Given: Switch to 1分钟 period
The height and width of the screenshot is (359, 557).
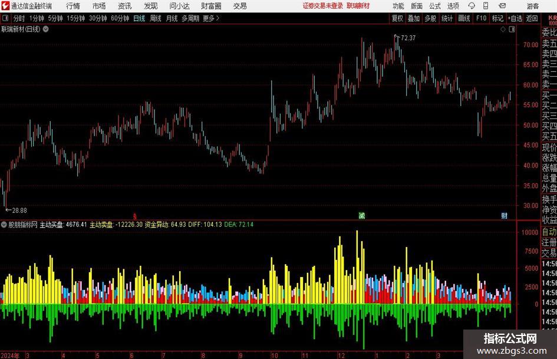Looking at the screenshot, I should coord(36,18).
